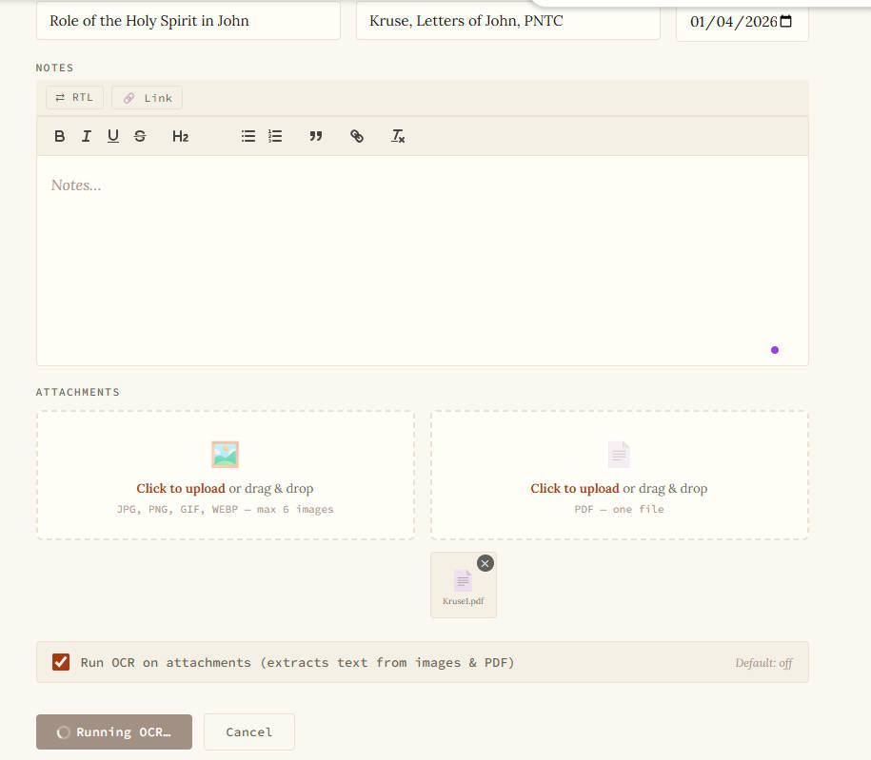Insert a numbered list

coord(275,136)
